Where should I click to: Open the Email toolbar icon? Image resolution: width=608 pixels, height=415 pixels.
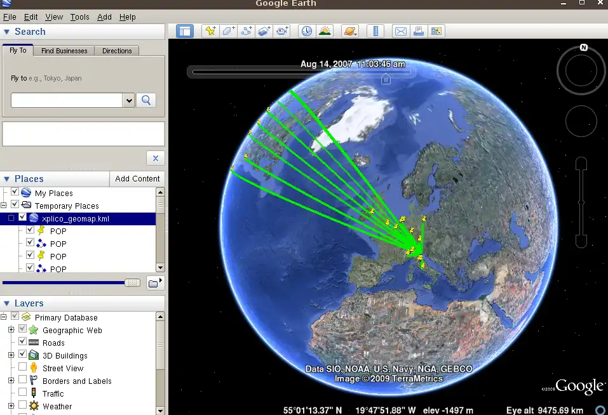400,31
